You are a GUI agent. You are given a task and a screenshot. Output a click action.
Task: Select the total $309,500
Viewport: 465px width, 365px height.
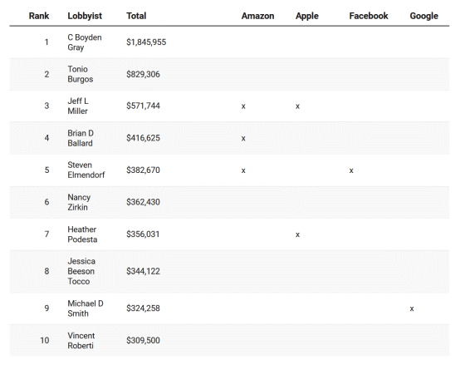[x=143, y=340]
